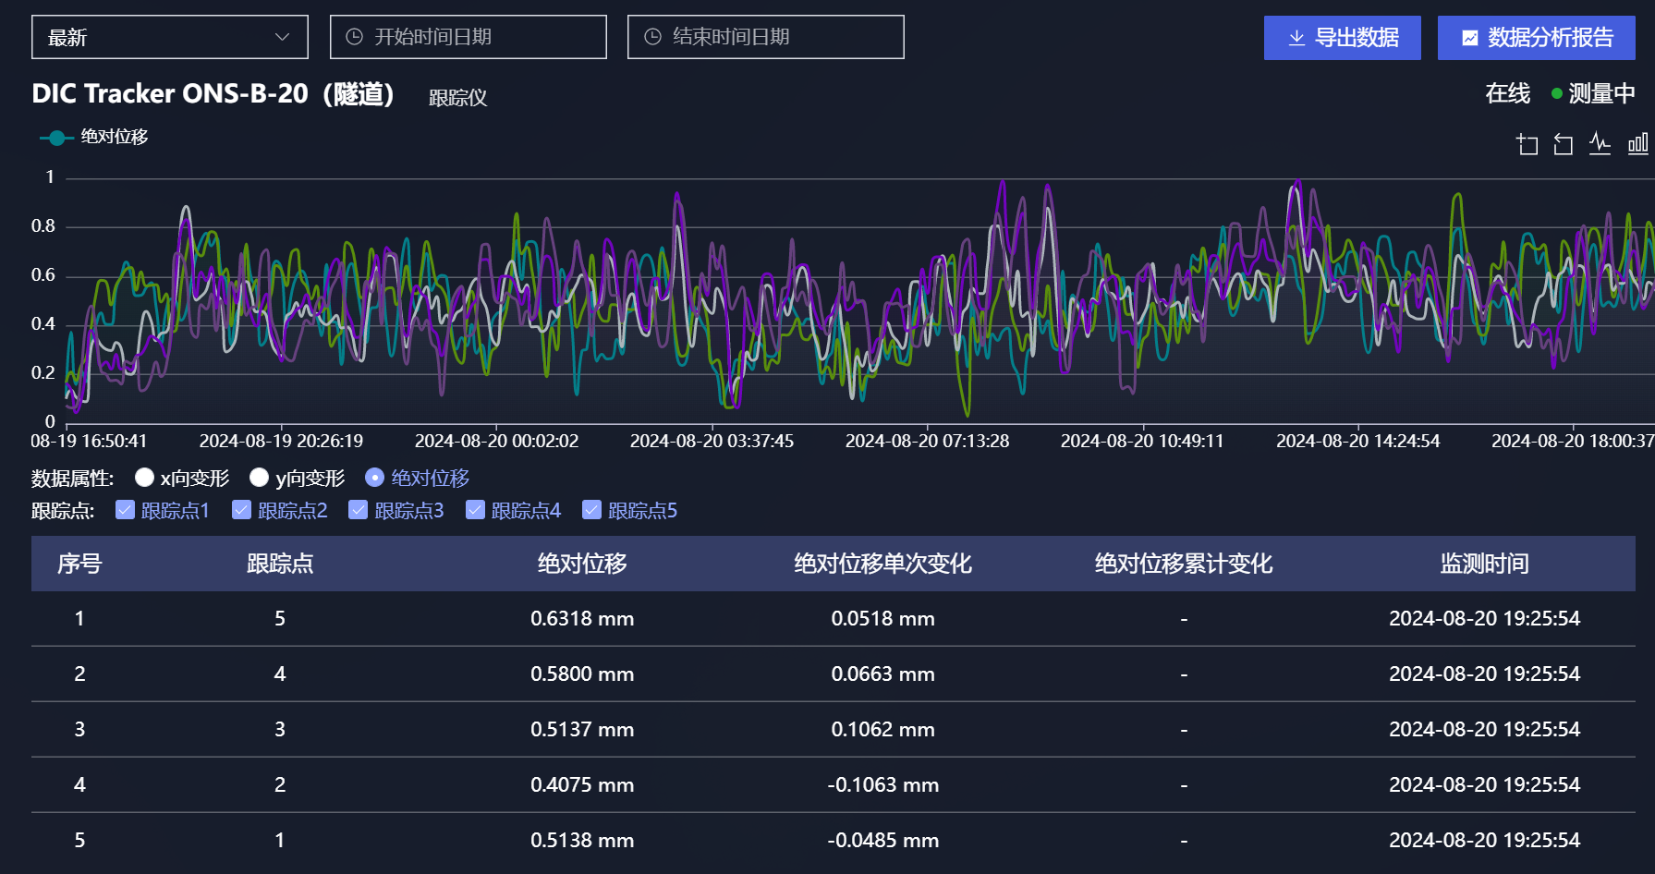The image size is (1655, 874).
Task: Click the clock icon in end date field
Action: point(652,37)
